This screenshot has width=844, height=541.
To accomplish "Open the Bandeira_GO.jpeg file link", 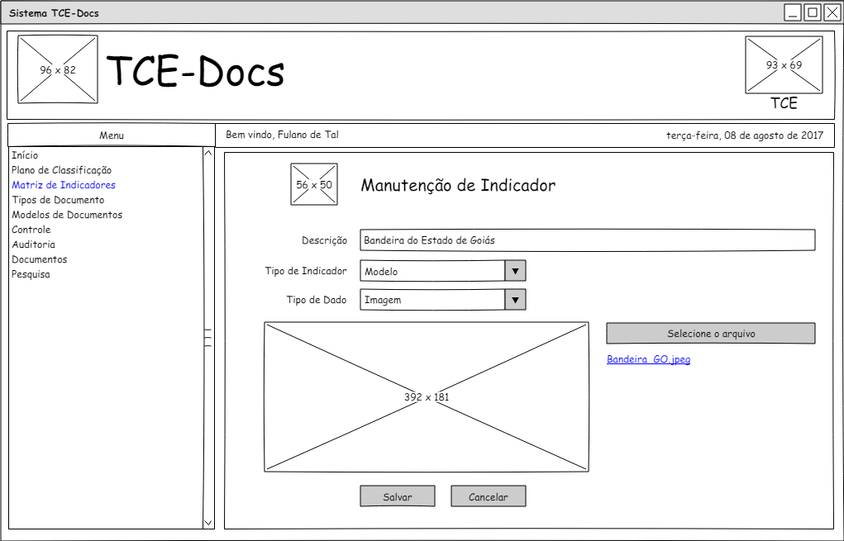I will pos(648,359).
